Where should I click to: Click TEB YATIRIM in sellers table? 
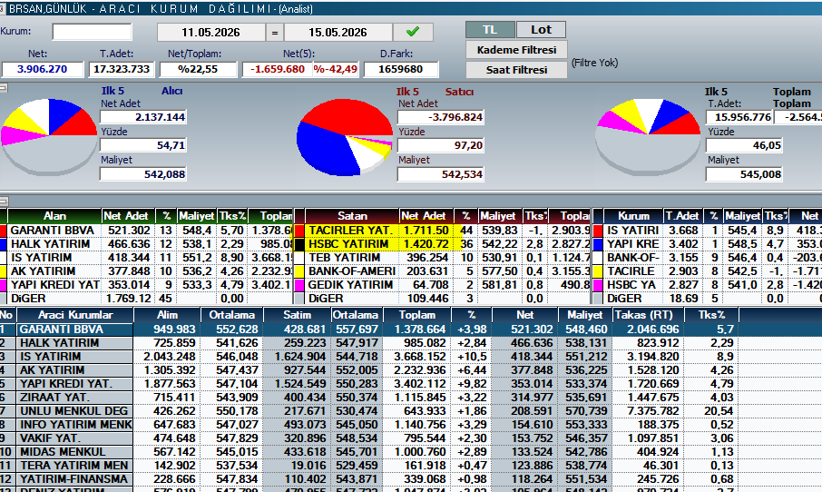(345, 258)
